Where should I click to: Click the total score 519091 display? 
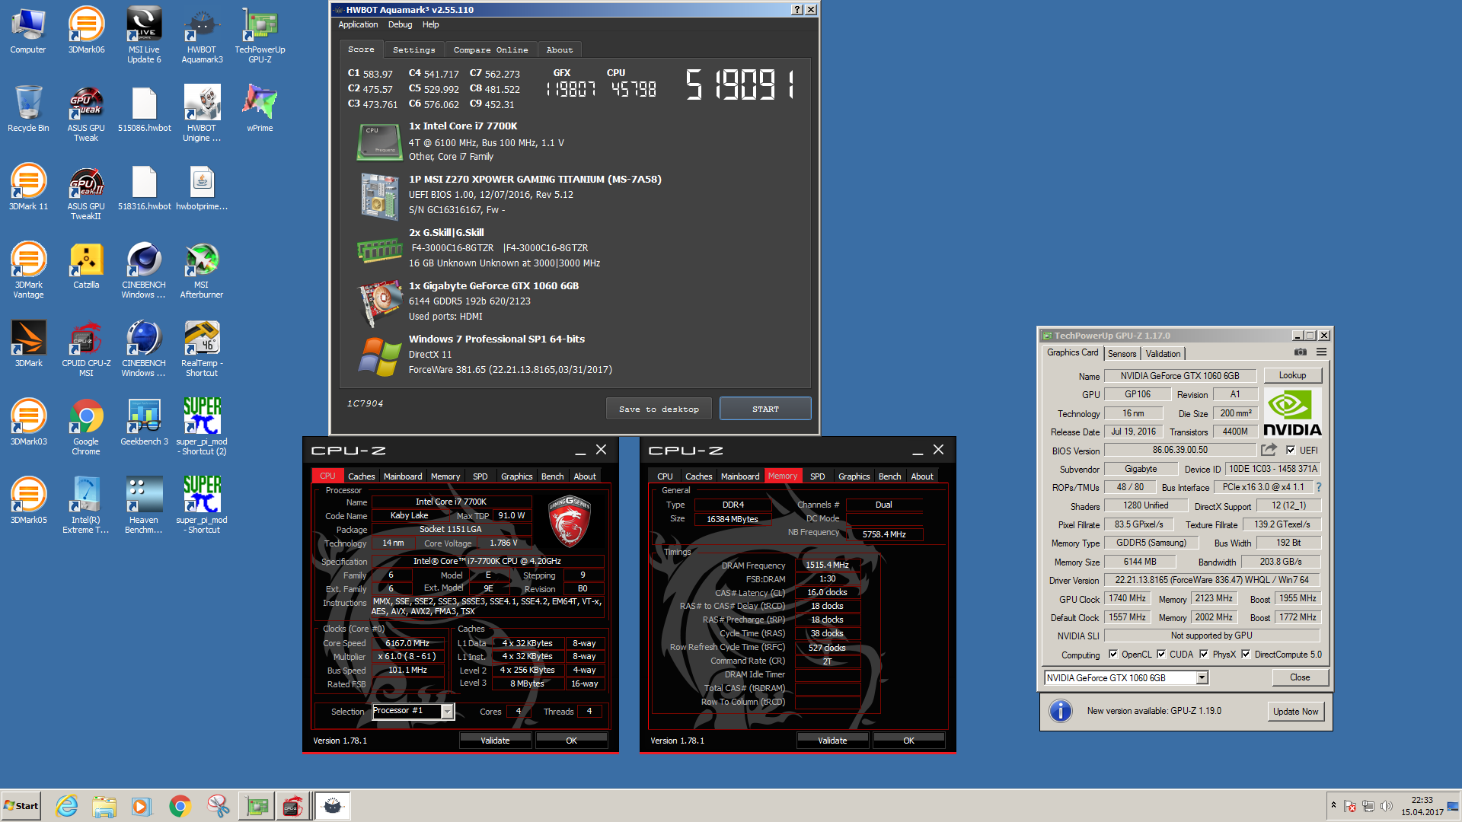coord(740,84)
